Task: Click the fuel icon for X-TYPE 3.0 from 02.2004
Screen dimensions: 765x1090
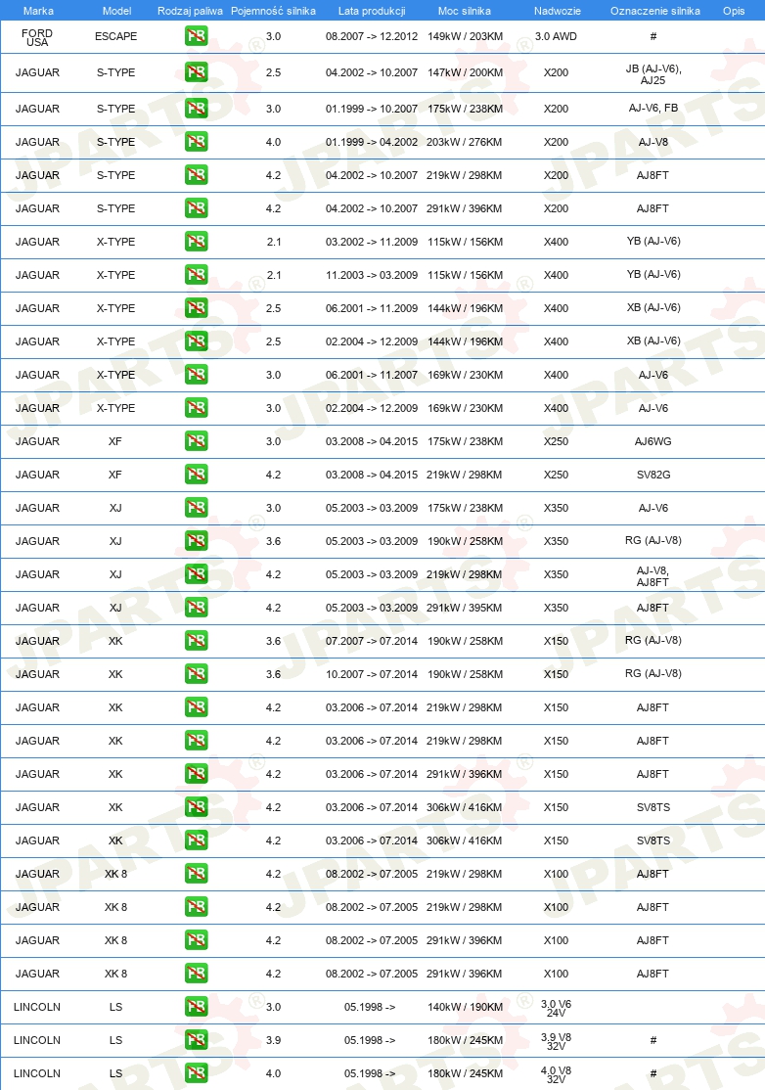Action: [x=197, y=408]
